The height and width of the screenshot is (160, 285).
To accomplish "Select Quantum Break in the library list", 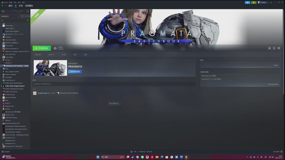I will click(x=10, y=97).
